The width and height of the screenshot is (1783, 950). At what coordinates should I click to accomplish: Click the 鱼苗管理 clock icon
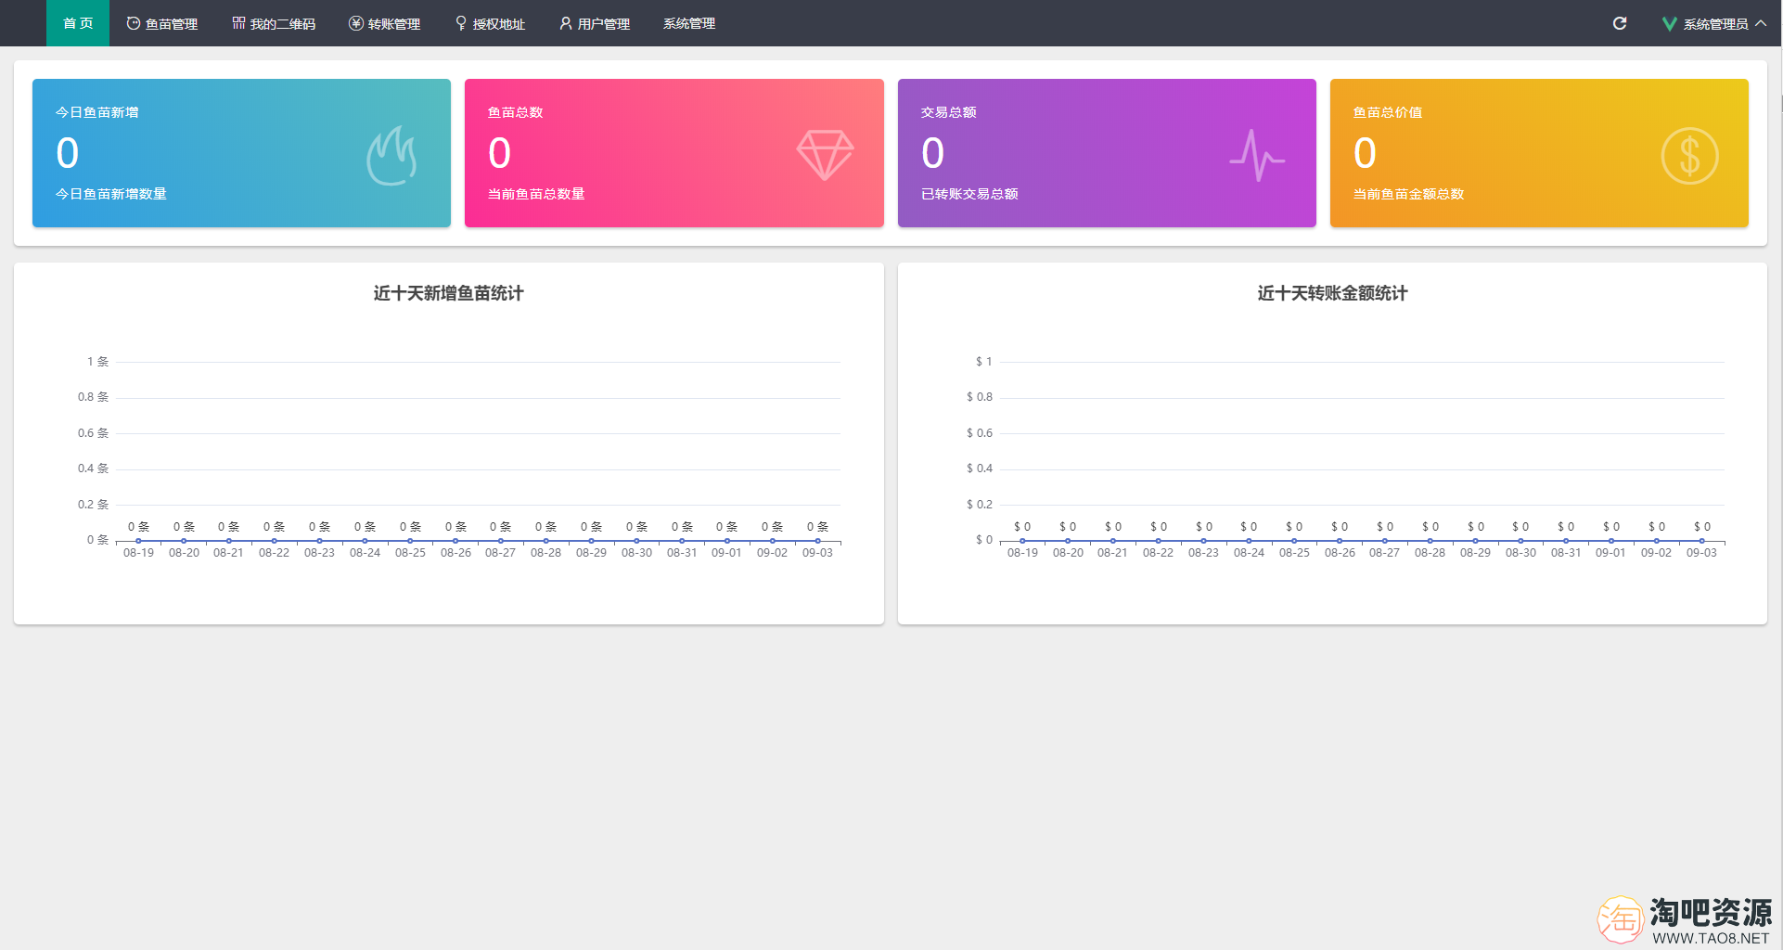[x=134, y=23]
